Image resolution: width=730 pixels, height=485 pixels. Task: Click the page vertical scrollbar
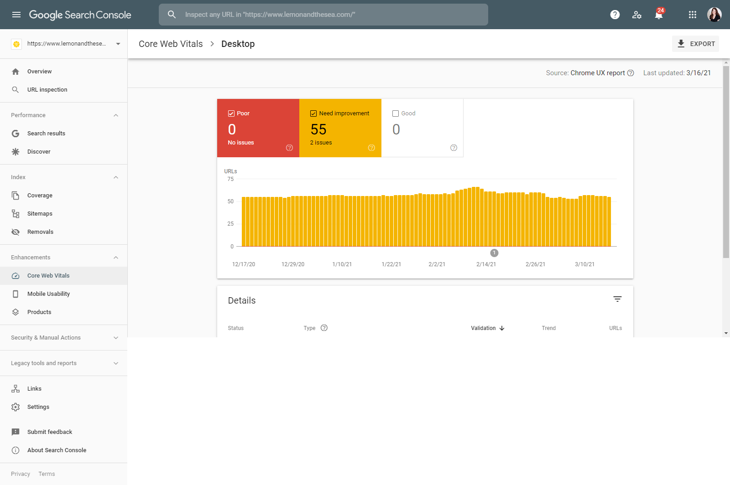click(x=726, y=162)
